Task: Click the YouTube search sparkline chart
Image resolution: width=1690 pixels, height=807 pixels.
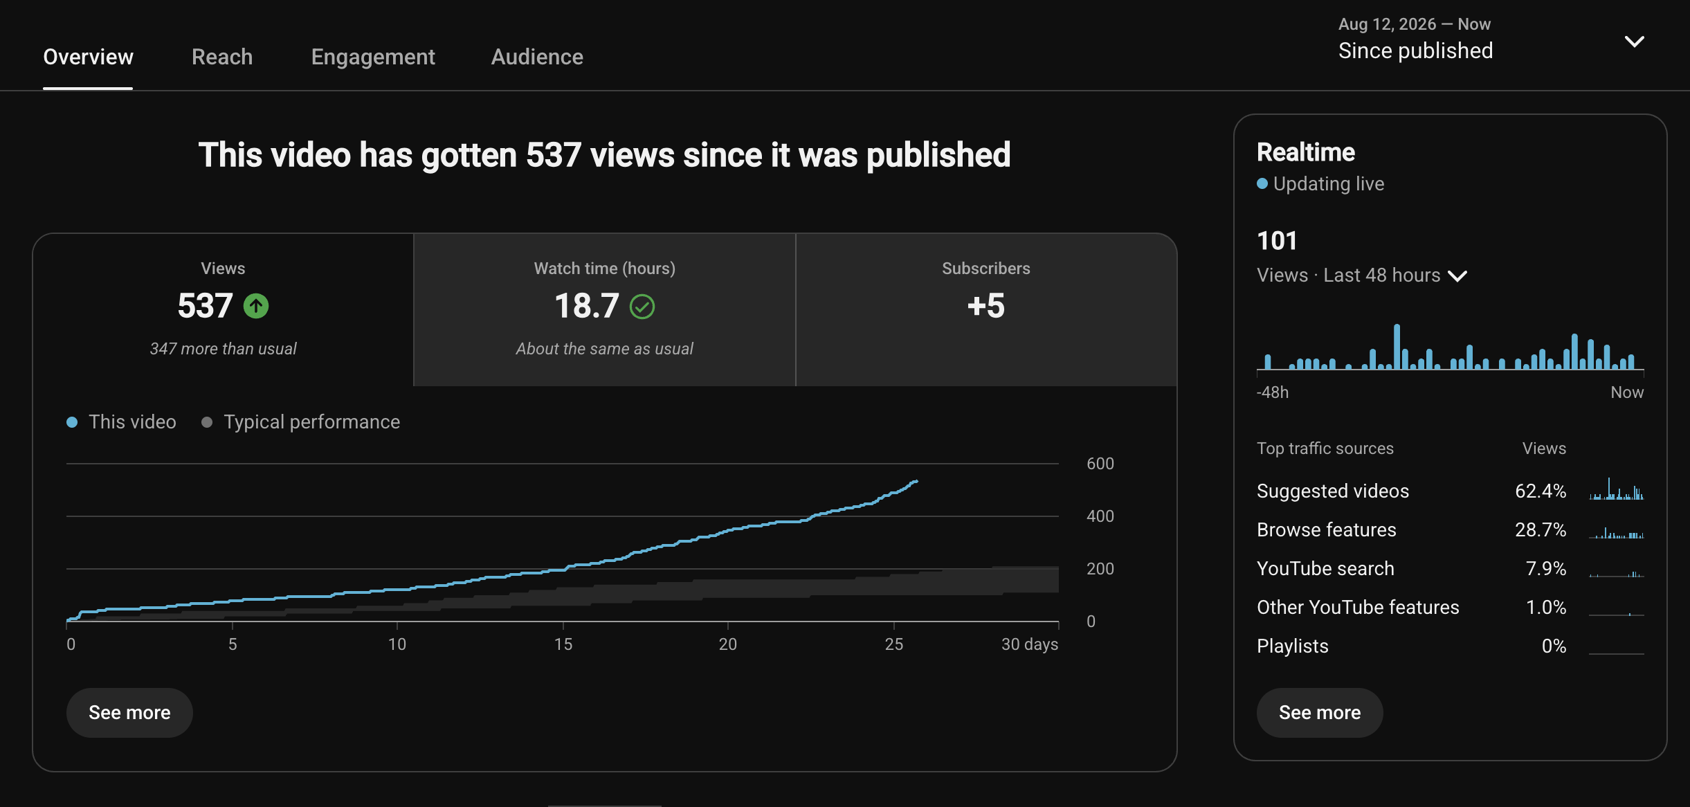Action: click(1616, 573)
